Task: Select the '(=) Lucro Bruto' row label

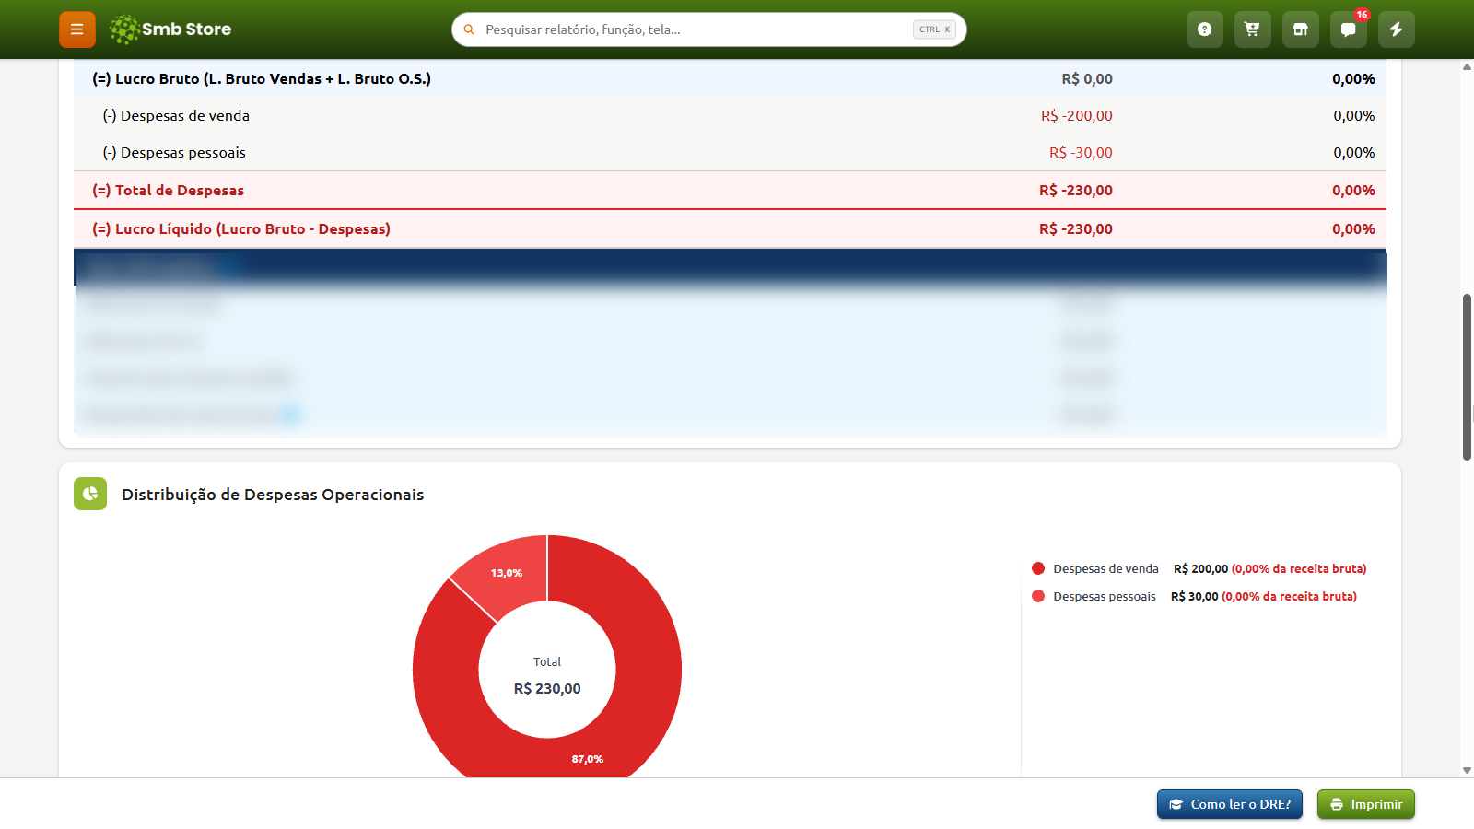Action: tap(262, 78)
